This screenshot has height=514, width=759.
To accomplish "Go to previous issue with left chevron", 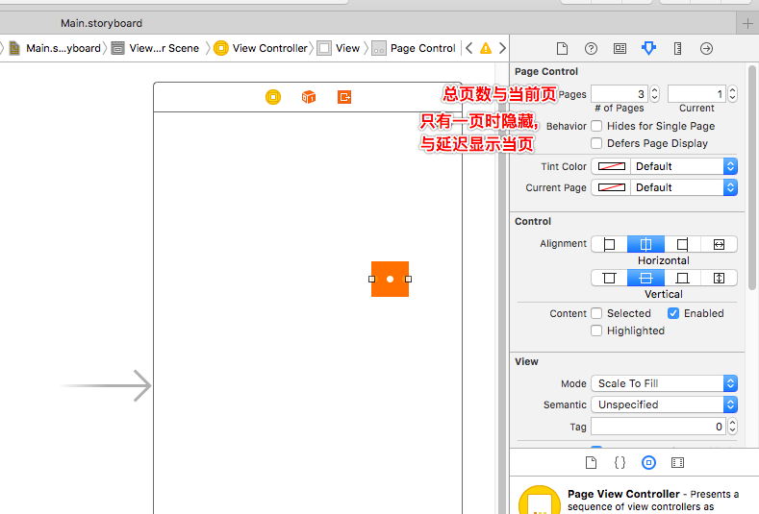I will point(468,48).
